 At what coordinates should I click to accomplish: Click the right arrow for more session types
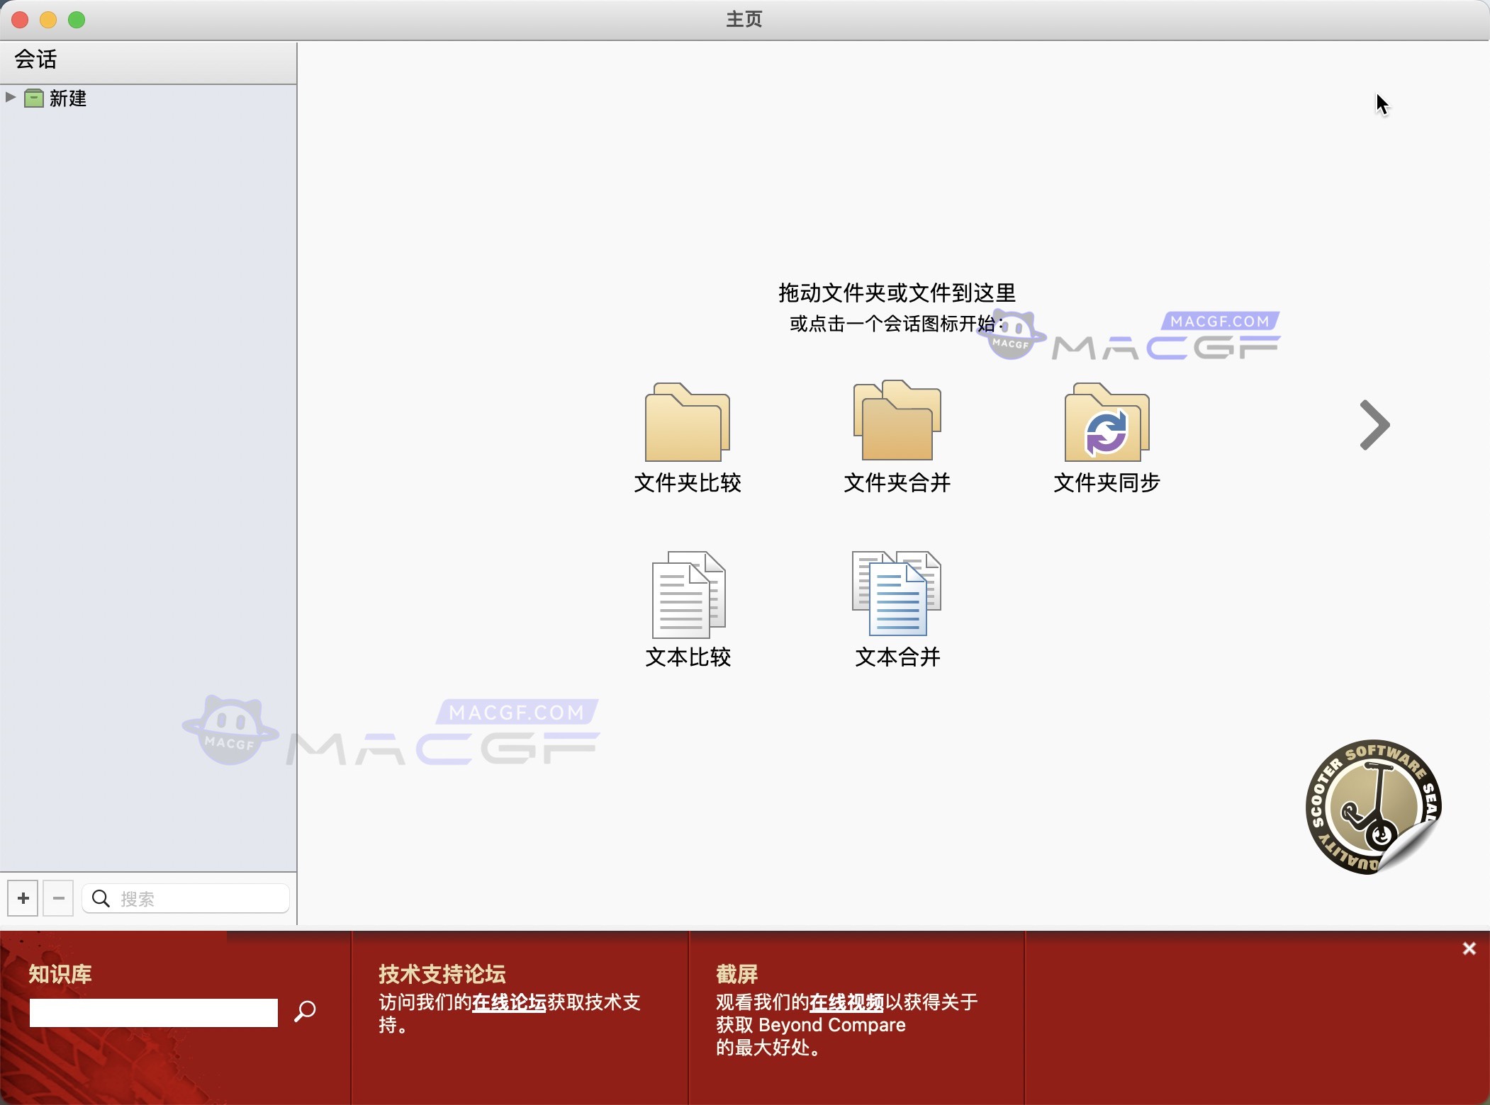point(1374,425)
